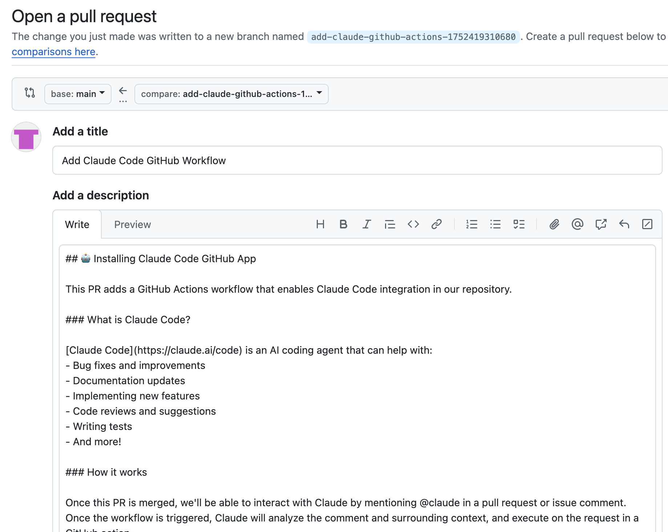Apply bold formatting in the description toolbar
The height and width of the screenshot is (532, 668).
coord(343,224)
